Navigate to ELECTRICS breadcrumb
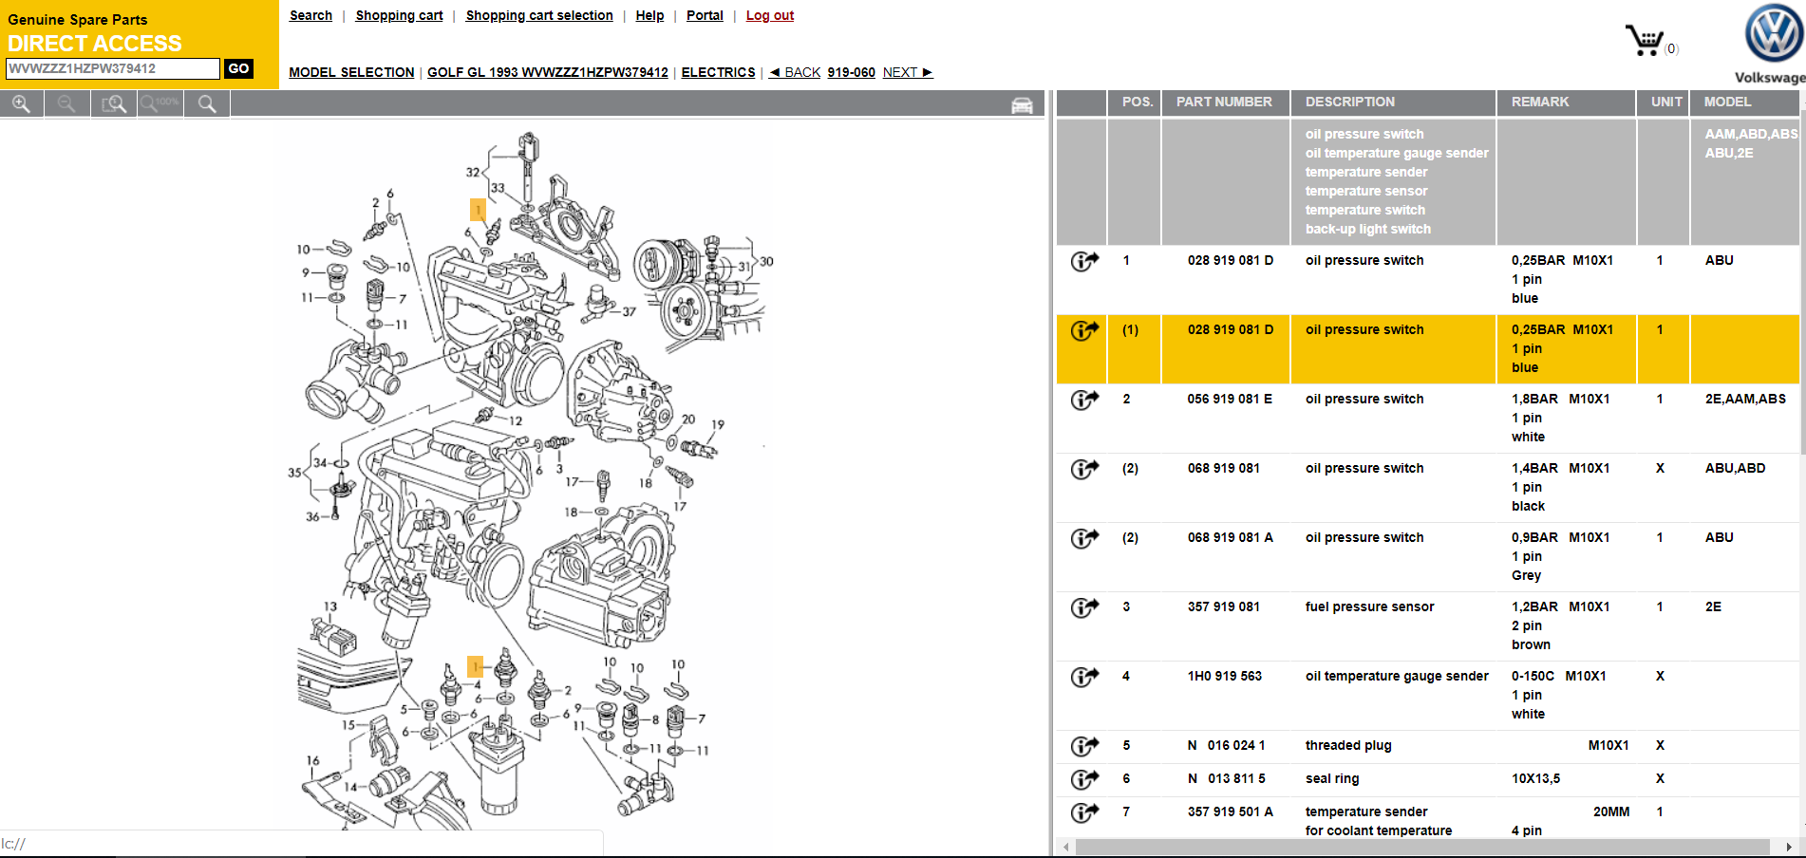 (718, 72)
